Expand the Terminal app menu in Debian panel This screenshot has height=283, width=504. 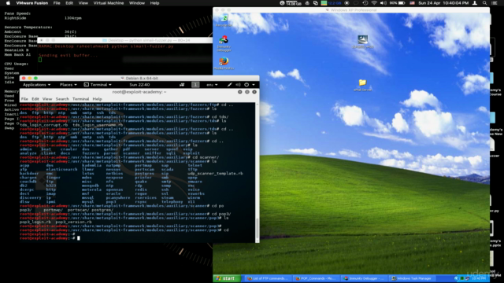click(98, 85)
